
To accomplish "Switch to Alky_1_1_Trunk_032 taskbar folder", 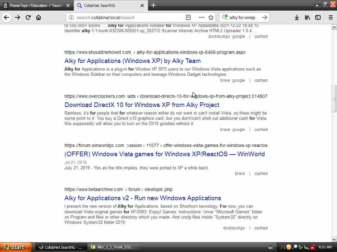I will tap(114, 247).
